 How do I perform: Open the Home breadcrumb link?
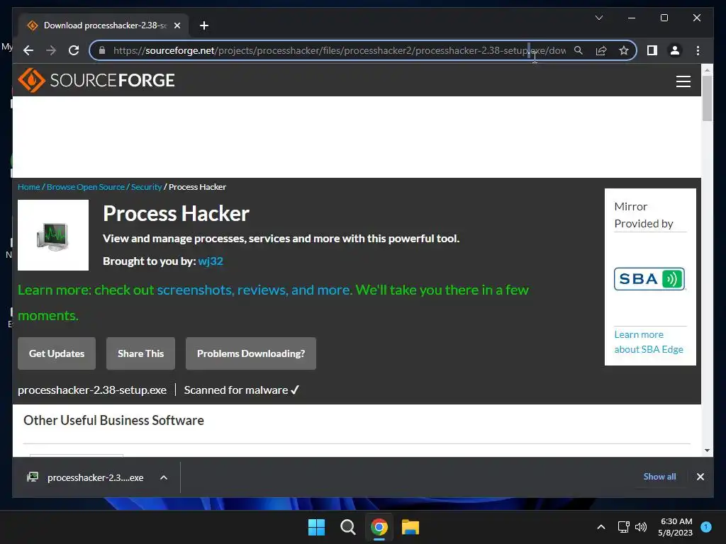(x=28, y=187)
